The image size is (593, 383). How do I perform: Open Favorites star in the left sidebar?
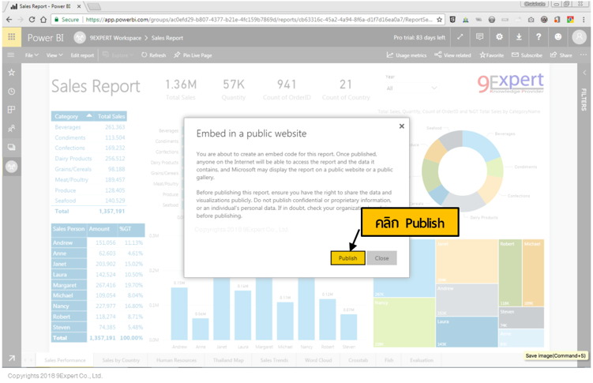coord(11,73)
